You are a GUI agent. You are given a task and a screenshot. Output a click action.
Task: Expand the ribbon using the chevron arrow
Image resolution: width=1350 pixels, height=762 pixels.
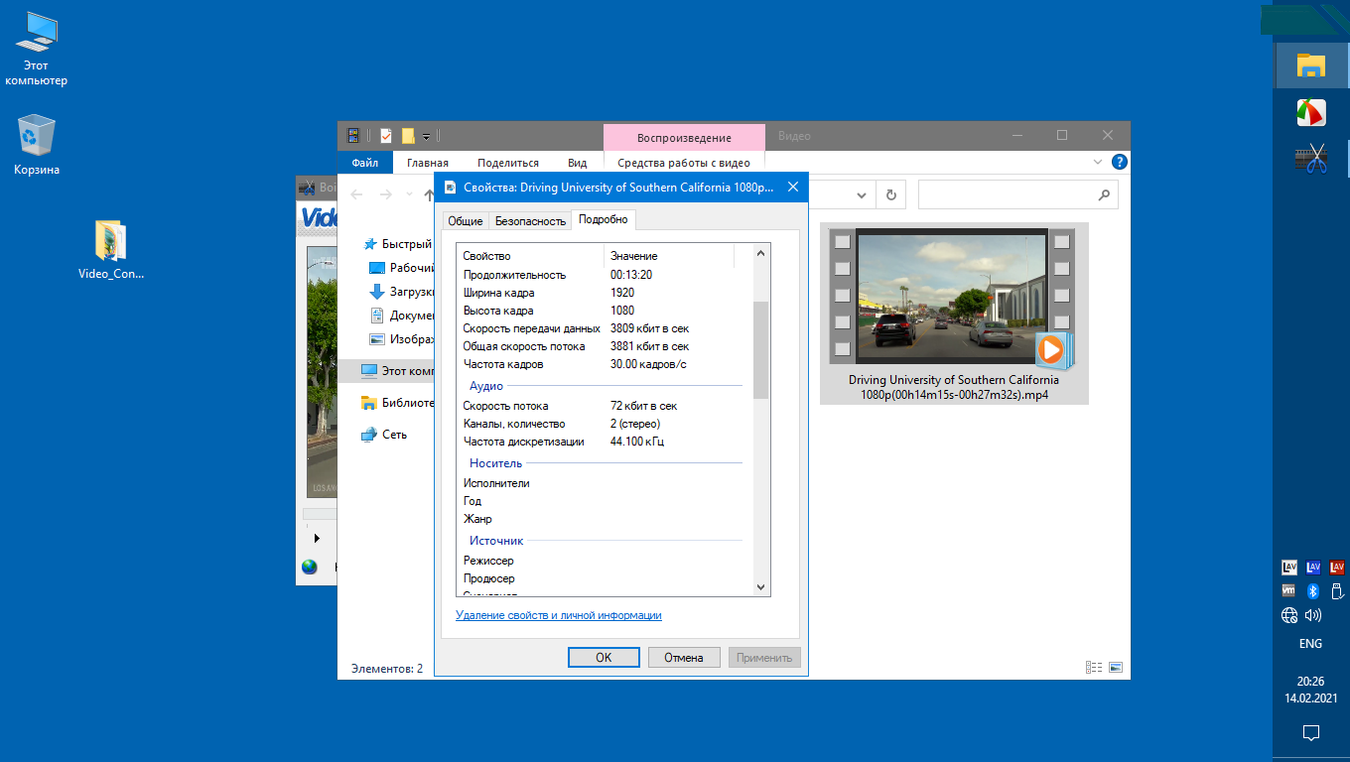pos(1098,163)
